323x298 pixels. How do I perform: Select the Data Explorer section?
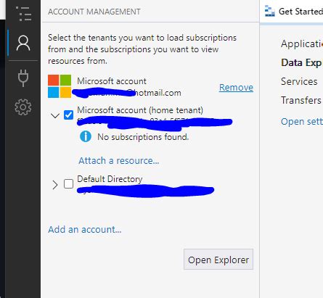301,62
